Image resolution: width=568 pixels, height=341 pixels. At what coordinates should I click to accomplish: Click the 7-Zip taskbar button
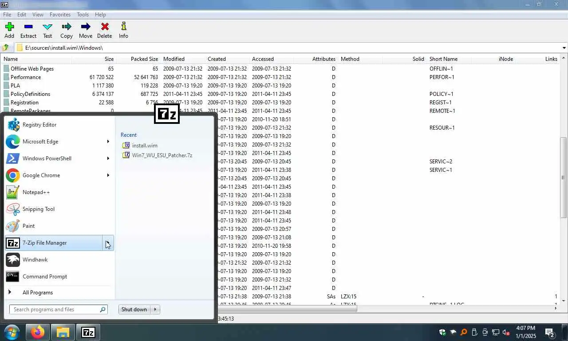pos(88,332)
